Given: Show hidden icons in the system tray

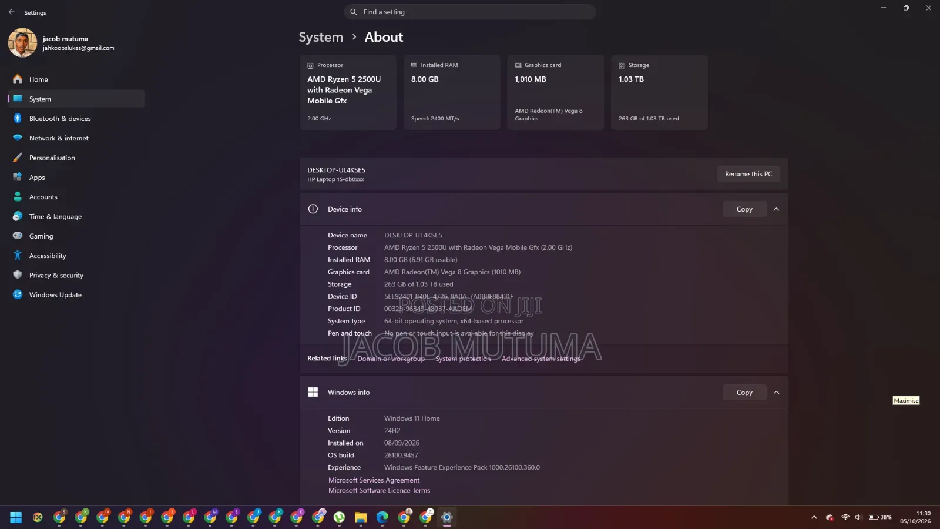Looking at the screenshot, I should coord(814,517).
